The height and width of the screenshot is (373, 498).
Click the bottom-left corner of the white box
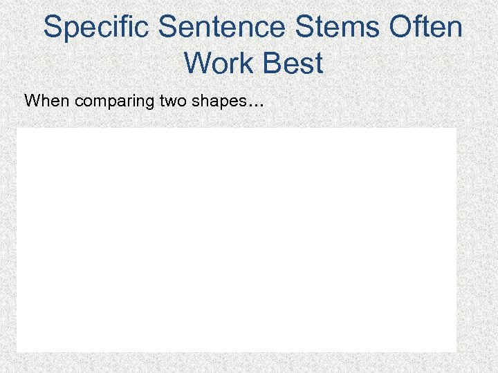[18, 351]
